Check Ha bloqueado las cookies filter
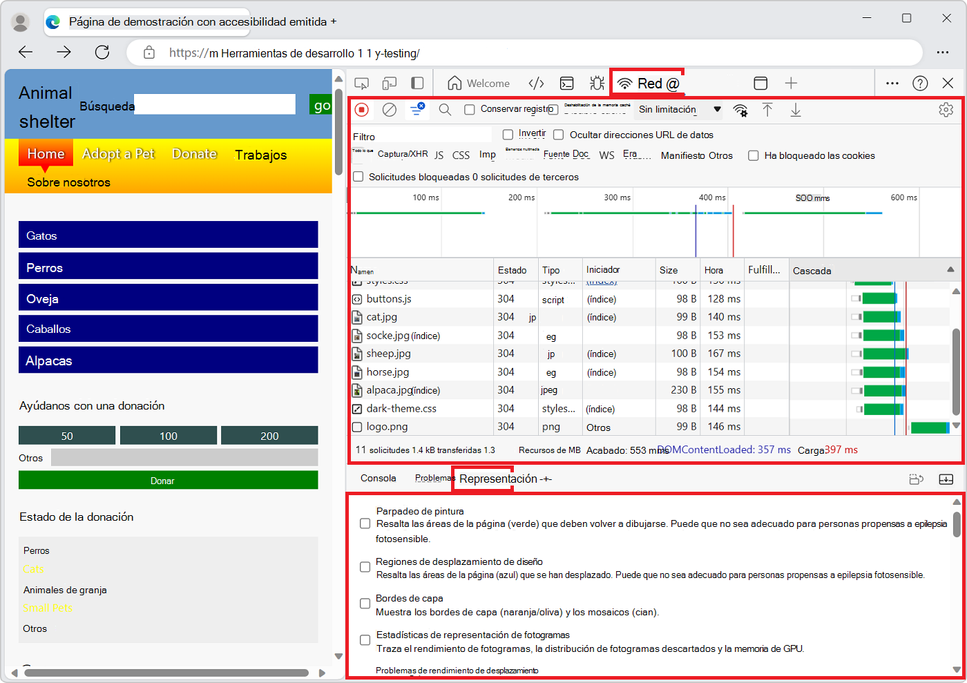 [x=753, y=156]
